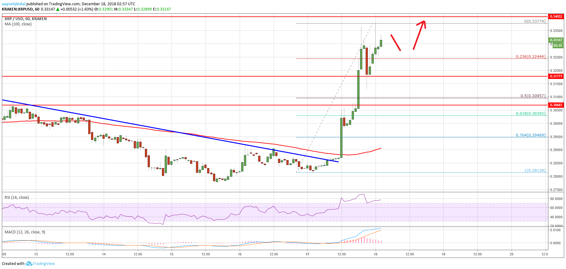The width and height of the screenshot is (566, 269).
Task: Open the aayushjindal author link
Action: pyautogui.click(x=14, y=4)
